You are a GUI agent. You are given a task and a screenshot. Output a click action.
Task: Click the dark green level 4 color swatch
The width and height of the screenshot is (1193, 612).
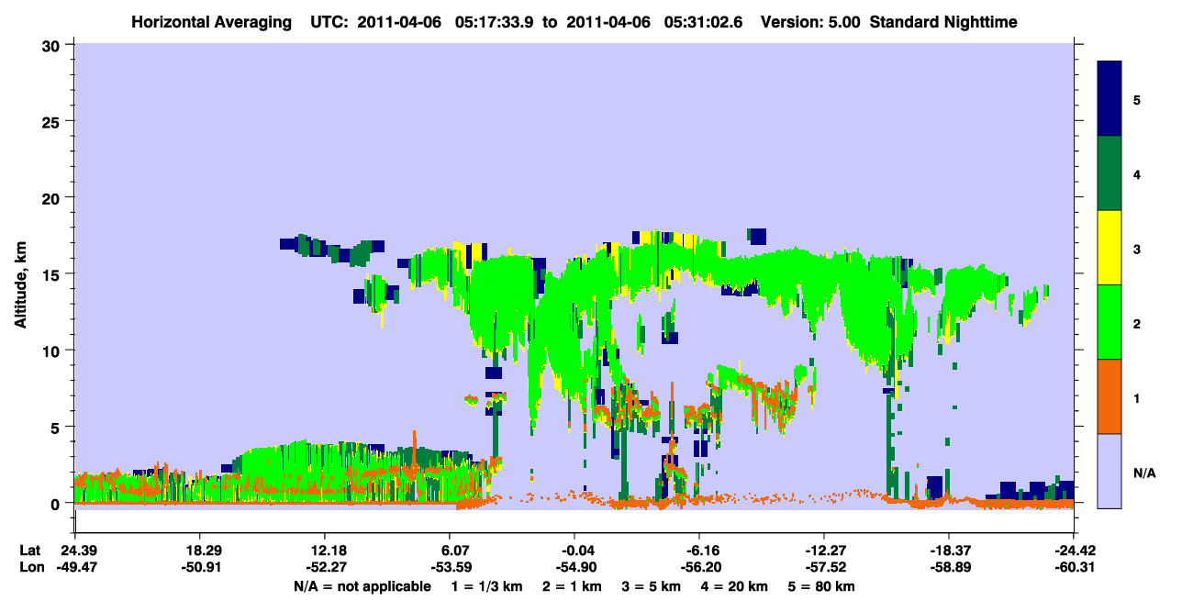[1109, 172]
